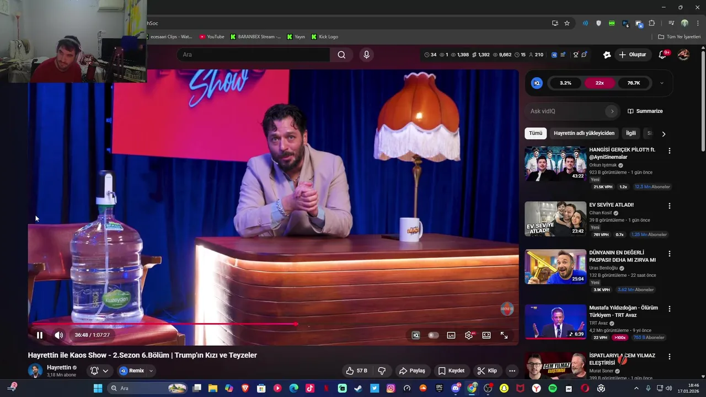Focus the YouTube Ara search field

point(254,55)
